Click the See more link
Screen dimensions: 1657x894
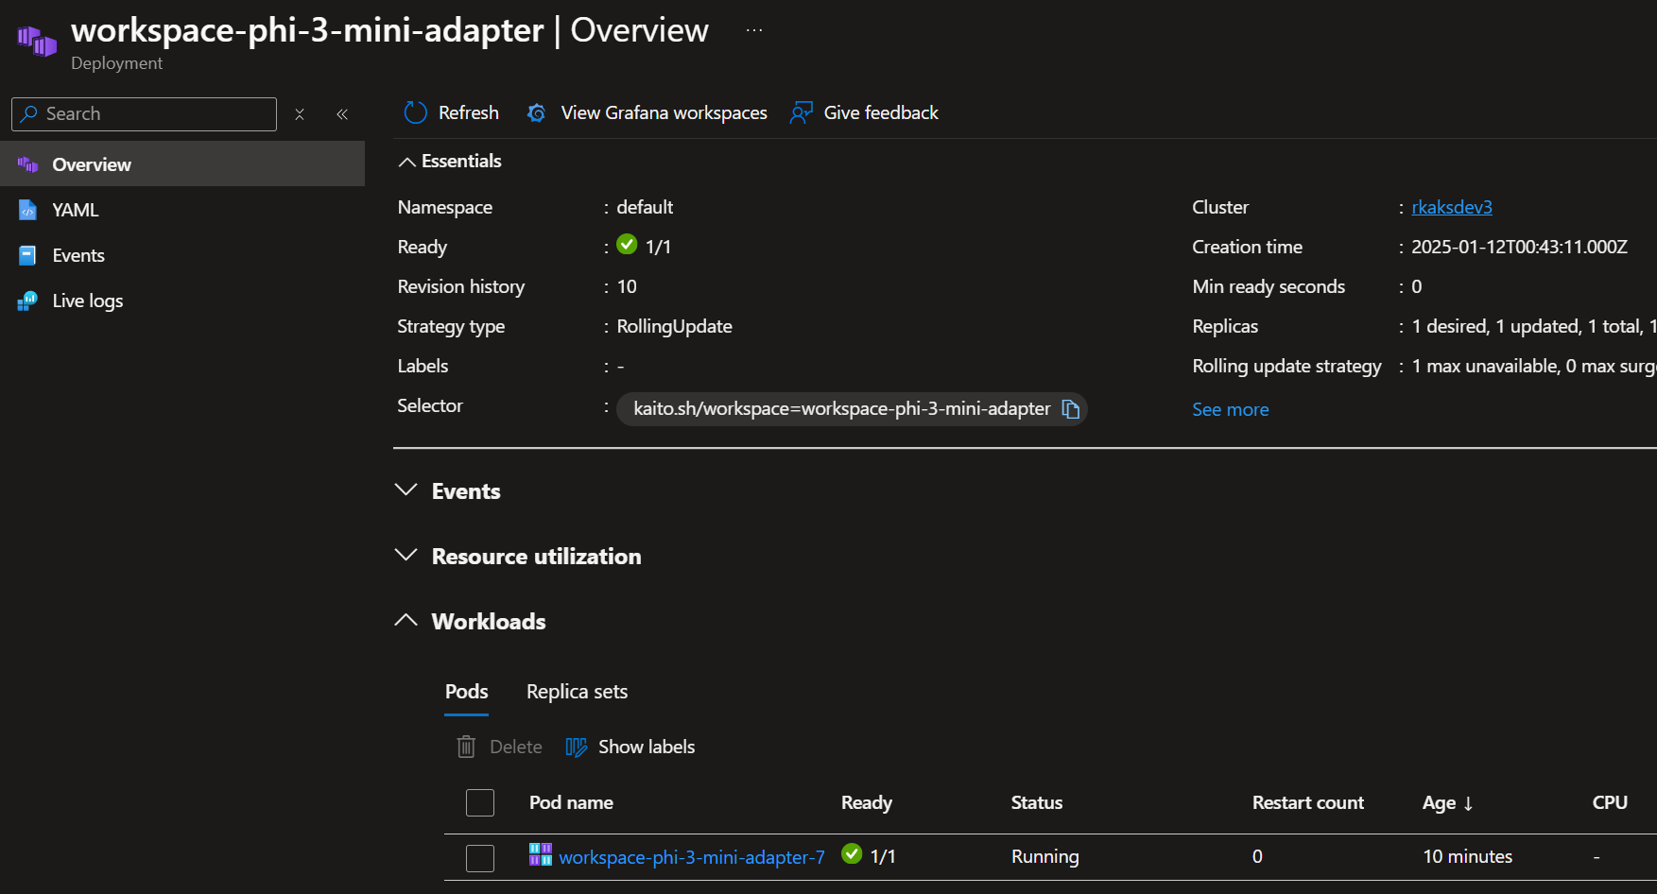(1230, 409)
